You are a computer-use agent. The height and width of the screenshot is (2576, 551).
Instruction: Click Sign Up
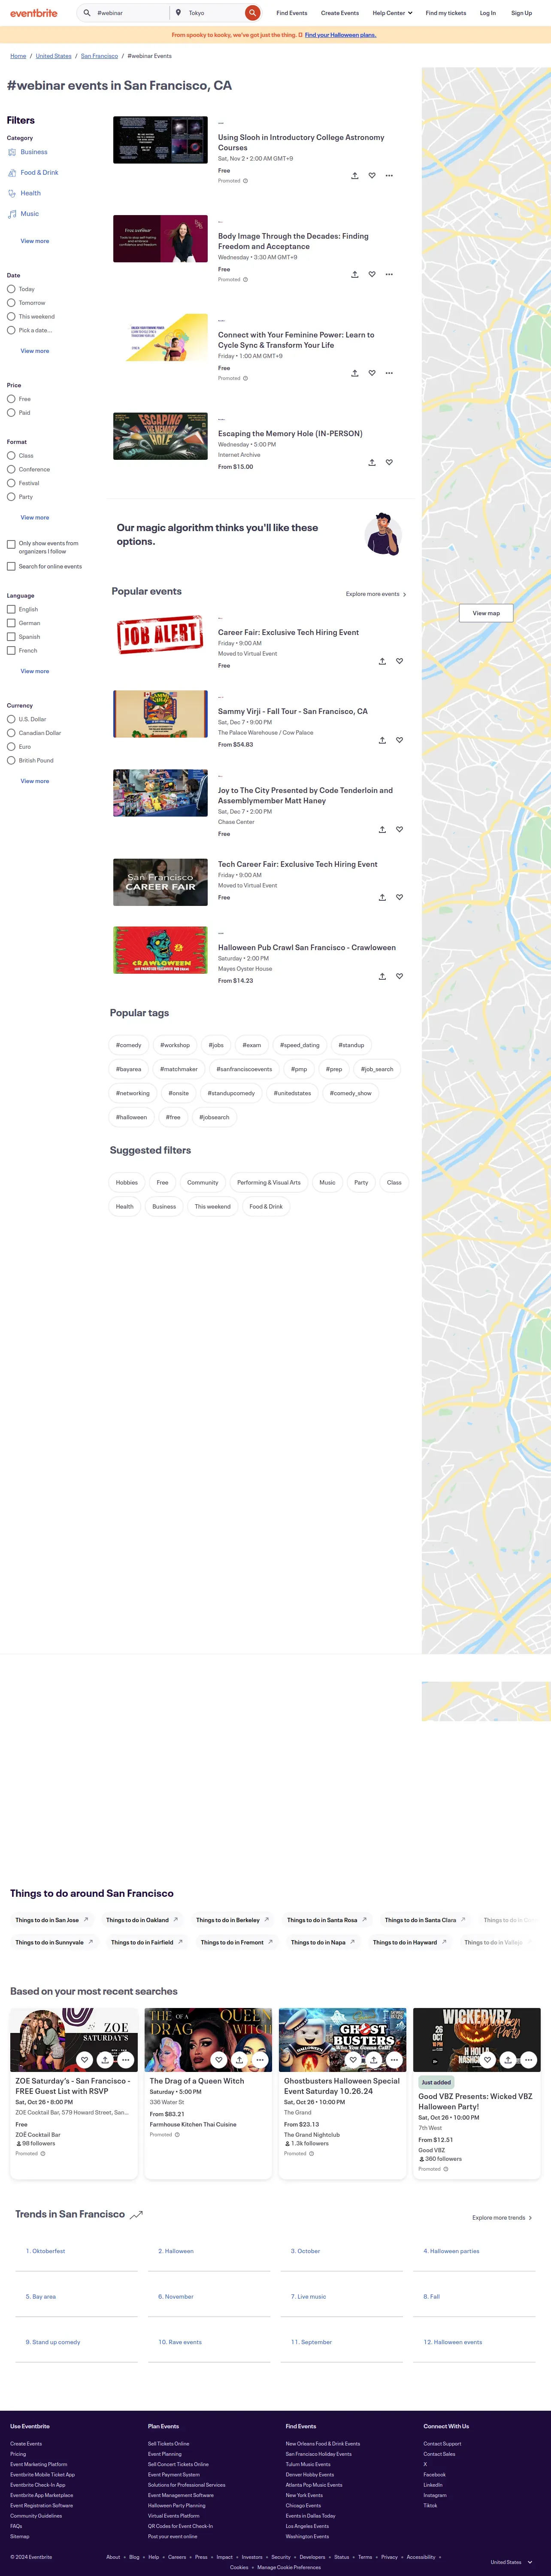click(521, 13)
